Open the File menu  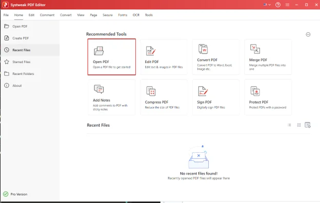(6, 15)
